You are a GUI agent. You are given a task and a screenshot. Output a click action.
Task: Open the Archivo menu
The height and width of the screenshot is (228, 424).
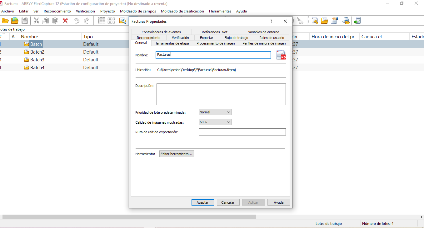pyautogui.click(x=7, y=11)
